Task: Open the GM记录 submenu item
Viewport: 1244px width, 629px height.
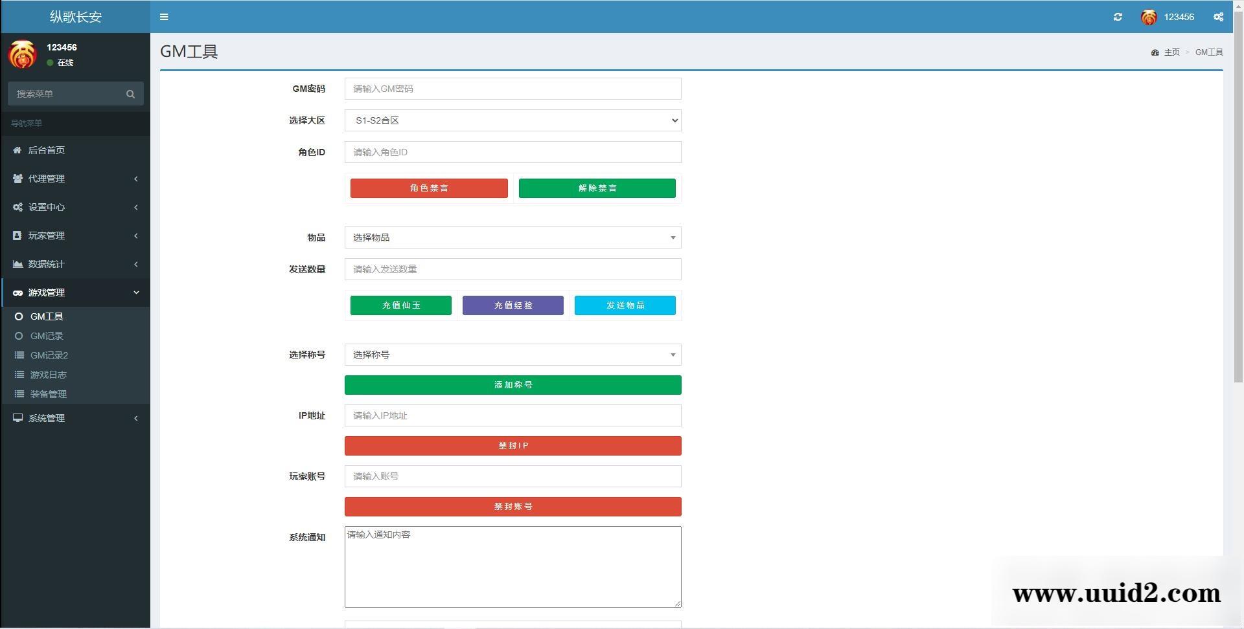Action: tap(47, 336)
